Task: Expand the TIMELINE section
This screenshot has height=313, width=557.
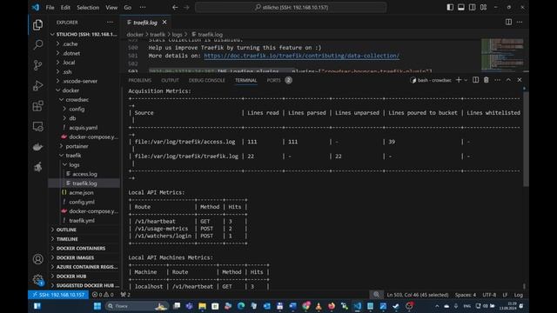Action: (67, 239)
